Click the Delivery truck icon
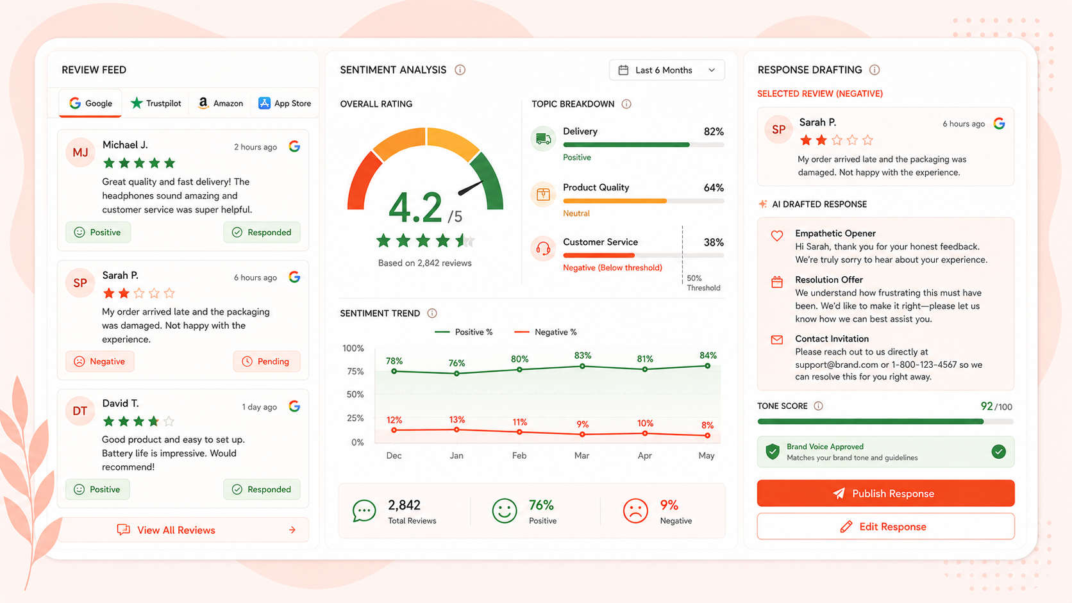The width and height of the screenshot is (1072, 603). pos(543,139)
